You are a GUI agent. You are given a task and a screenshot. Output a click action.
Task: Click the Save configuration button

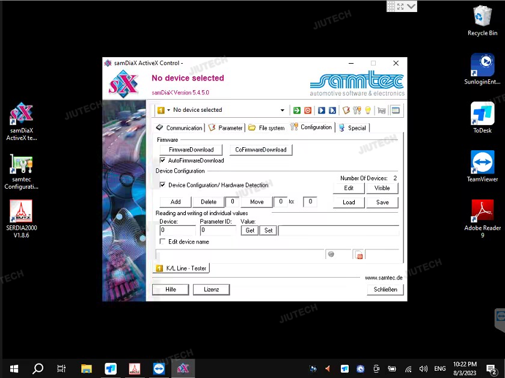coord(382,202)
